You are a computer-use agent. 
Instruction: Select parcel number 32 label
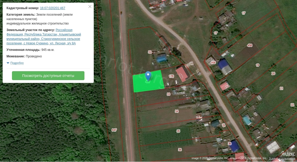tap(150, 52)
